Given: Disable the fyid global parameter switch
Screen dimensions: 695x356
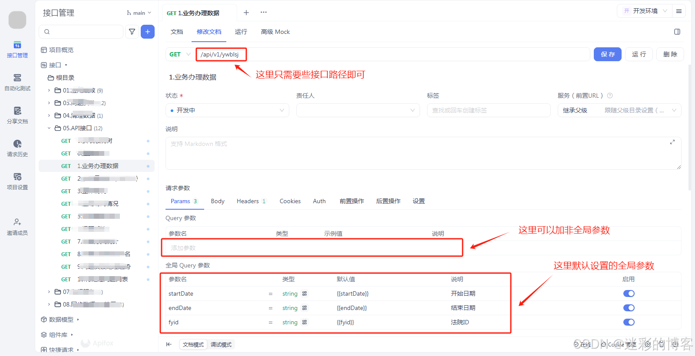Looking at the screenshot, I should pos(629,322).
